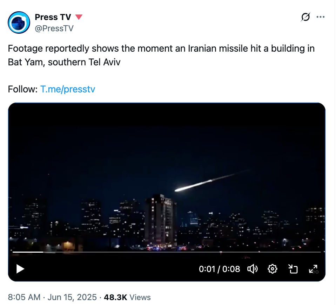Enter fullscreen video mode

[x=313, y=269]
